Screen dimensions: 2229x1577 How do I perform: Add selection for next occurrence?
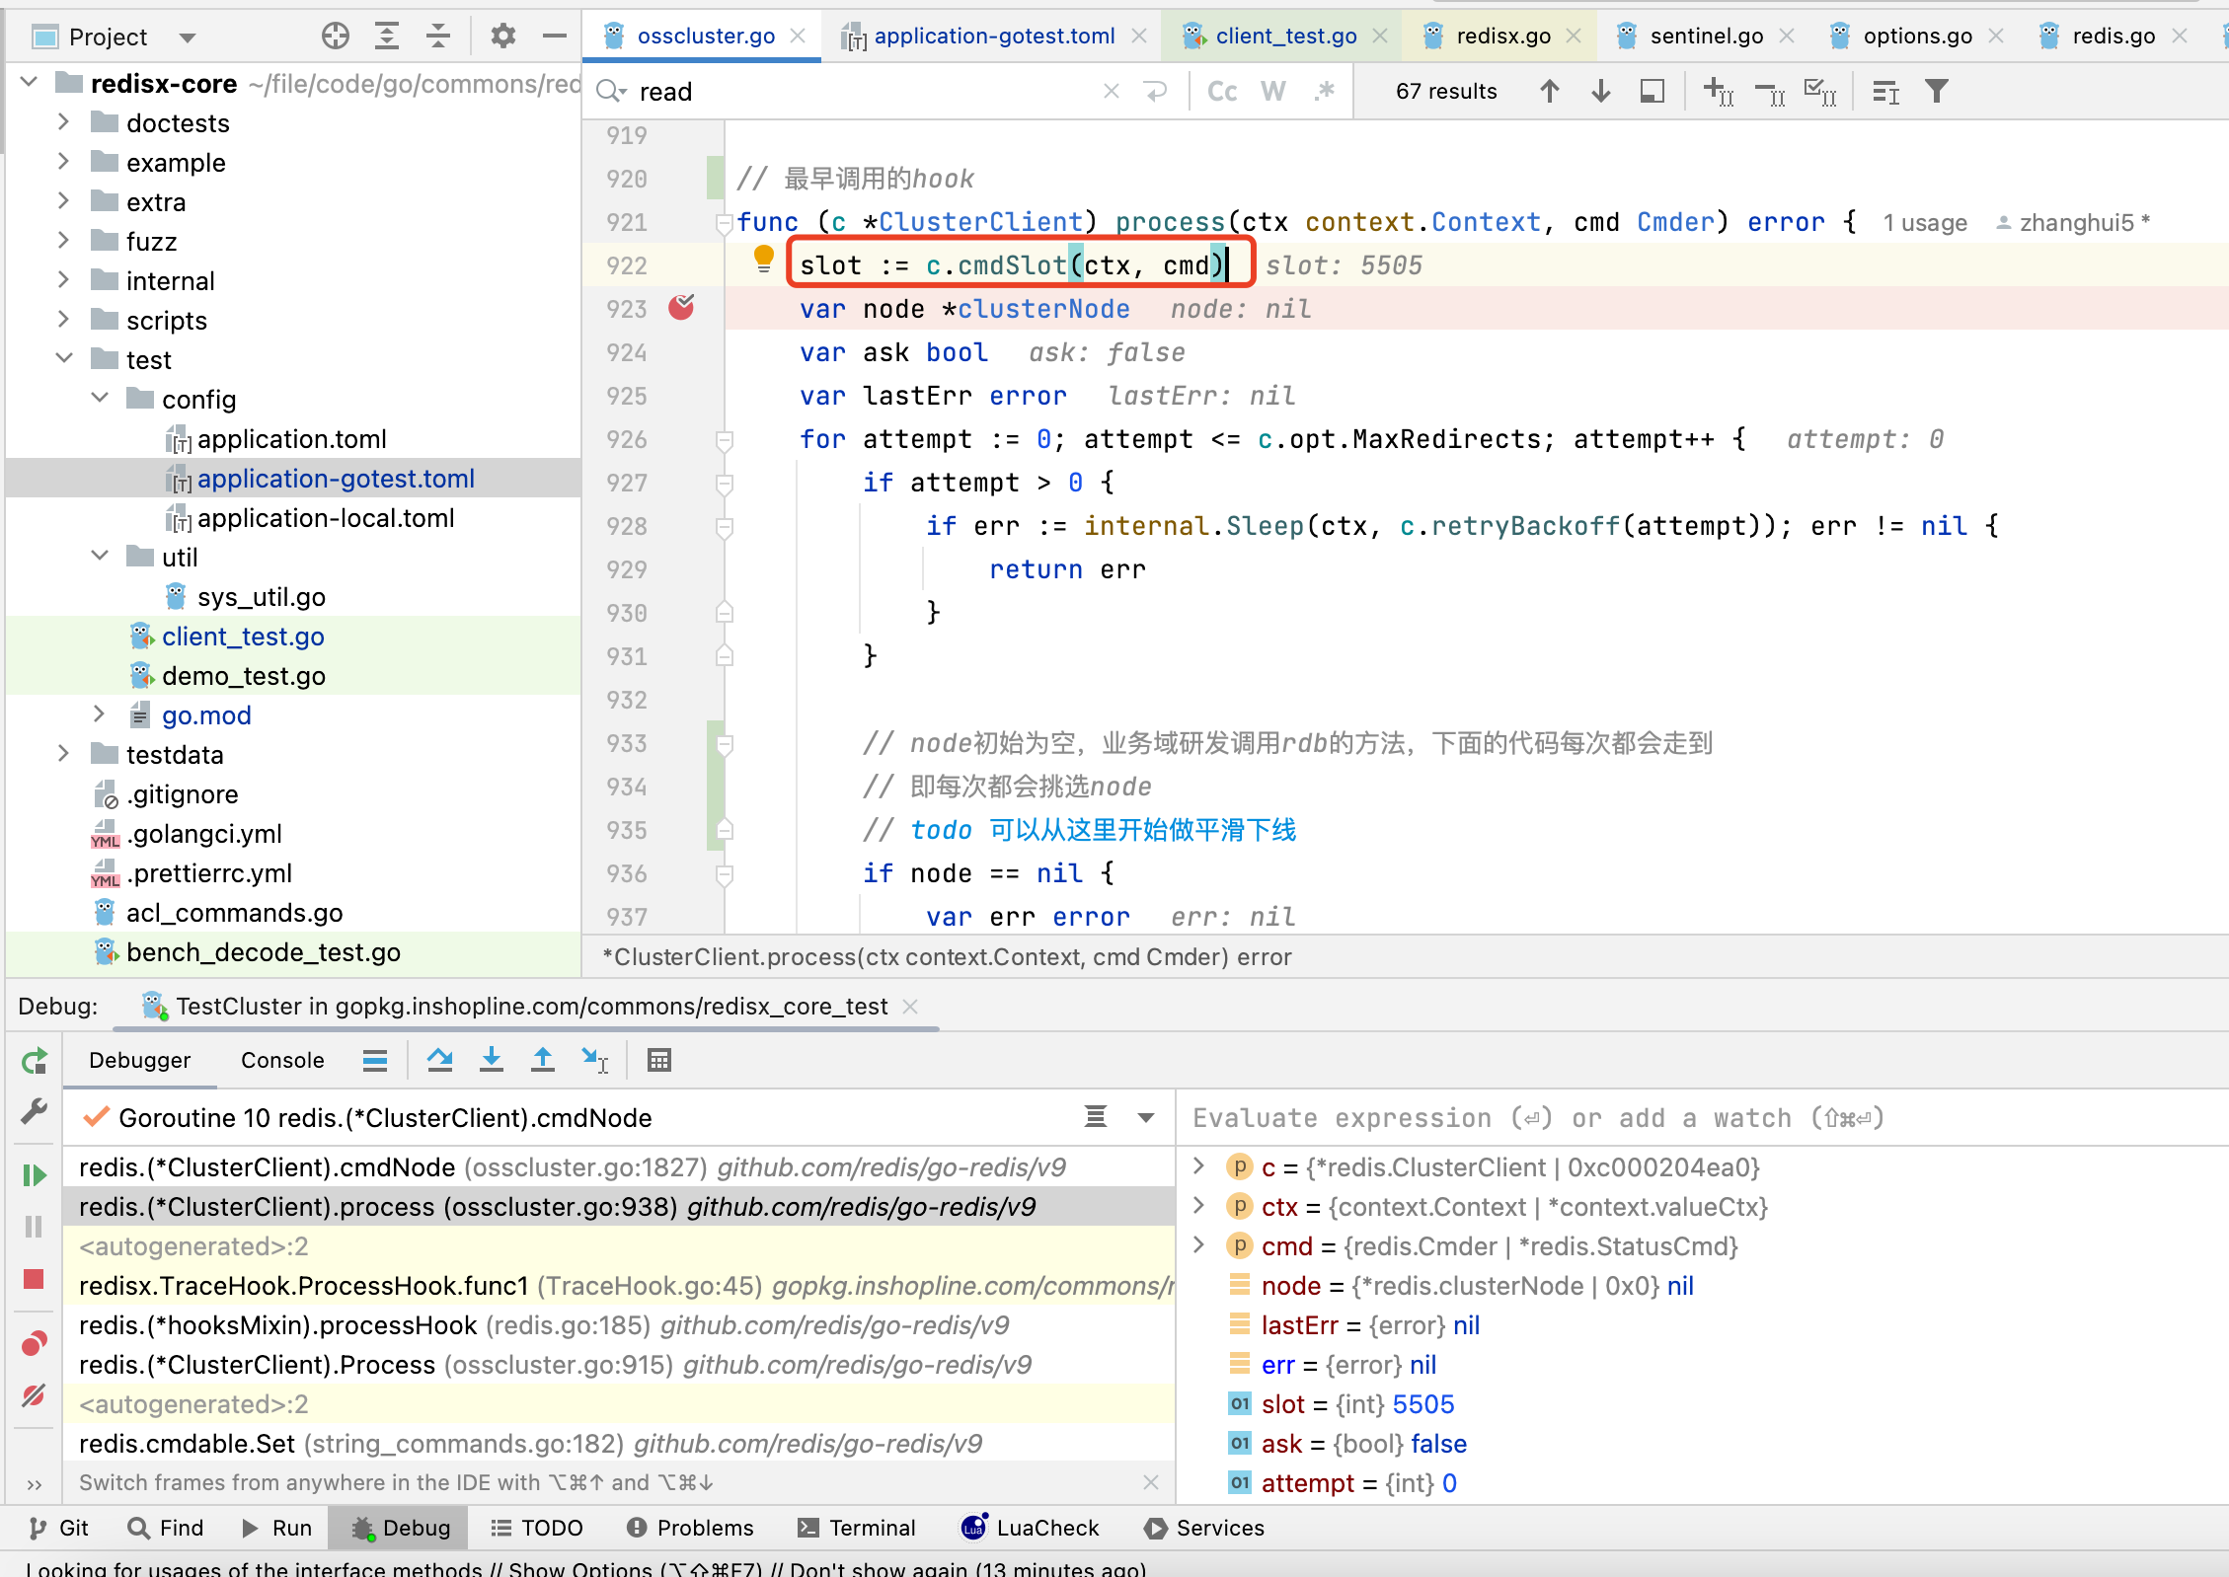[x=1719, y=92]
